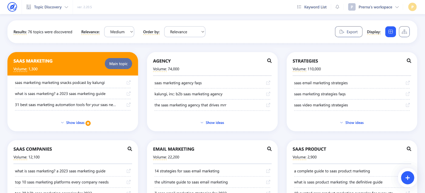Export the discovered topics
This screenshot has width=425, height=193.
(x=348, y=32)
